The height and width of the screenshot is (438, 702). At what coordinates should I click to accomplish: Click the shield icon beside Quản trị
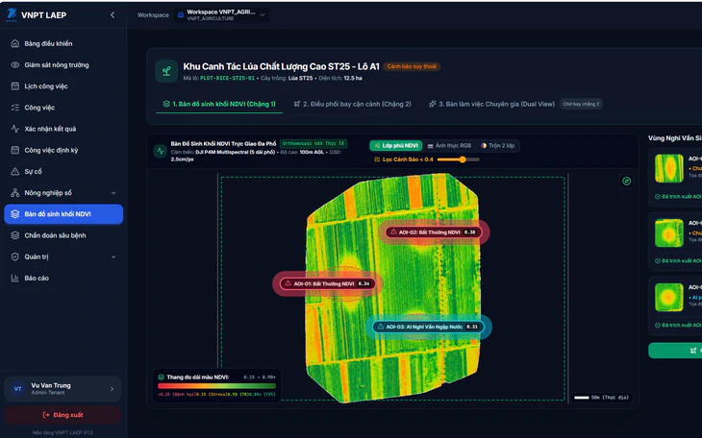click(x=14, y=256)
